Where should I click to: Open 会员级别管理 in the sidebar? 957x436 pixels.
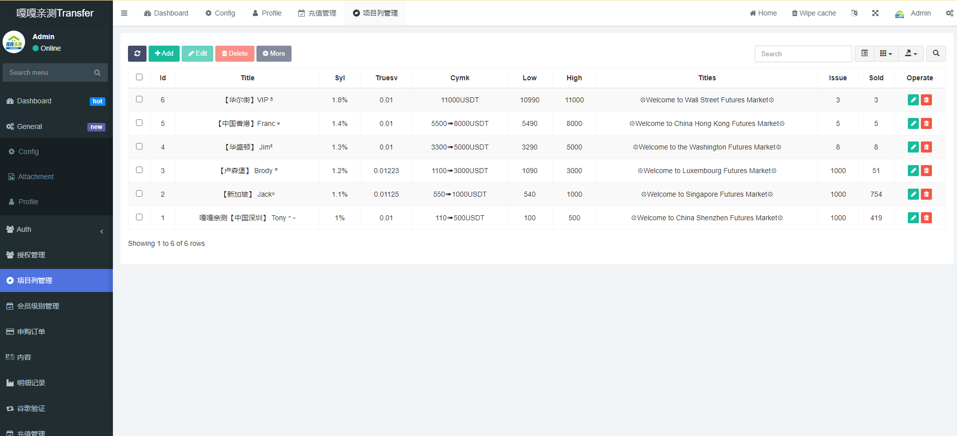tap(38, 306)
